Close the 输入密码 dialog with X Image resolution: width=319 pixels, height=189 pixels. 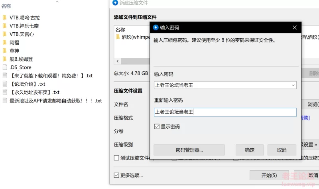point(295,28)
